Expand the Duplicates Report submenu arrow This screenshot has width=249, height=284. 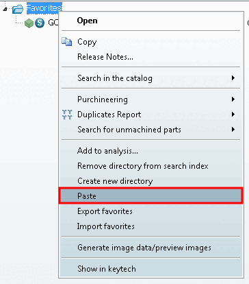point(233,115)
